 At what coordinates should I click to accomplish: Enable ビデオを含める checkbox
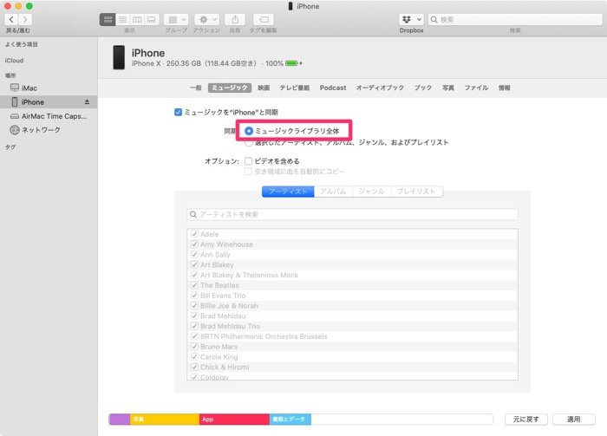coord(249,161)
